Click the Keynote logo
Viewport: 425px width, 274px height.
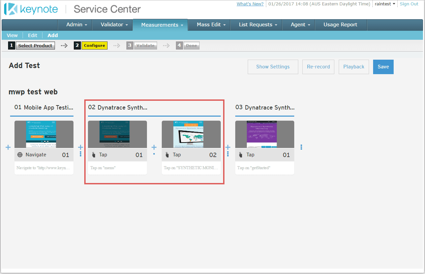pyautogui.click(x=31, y=9)
